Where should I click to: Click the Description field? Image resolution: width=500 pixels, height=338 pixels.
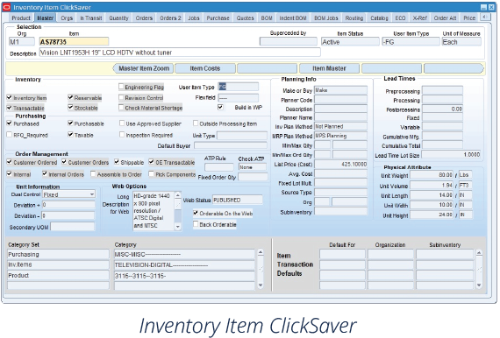[x=180, y=53]
